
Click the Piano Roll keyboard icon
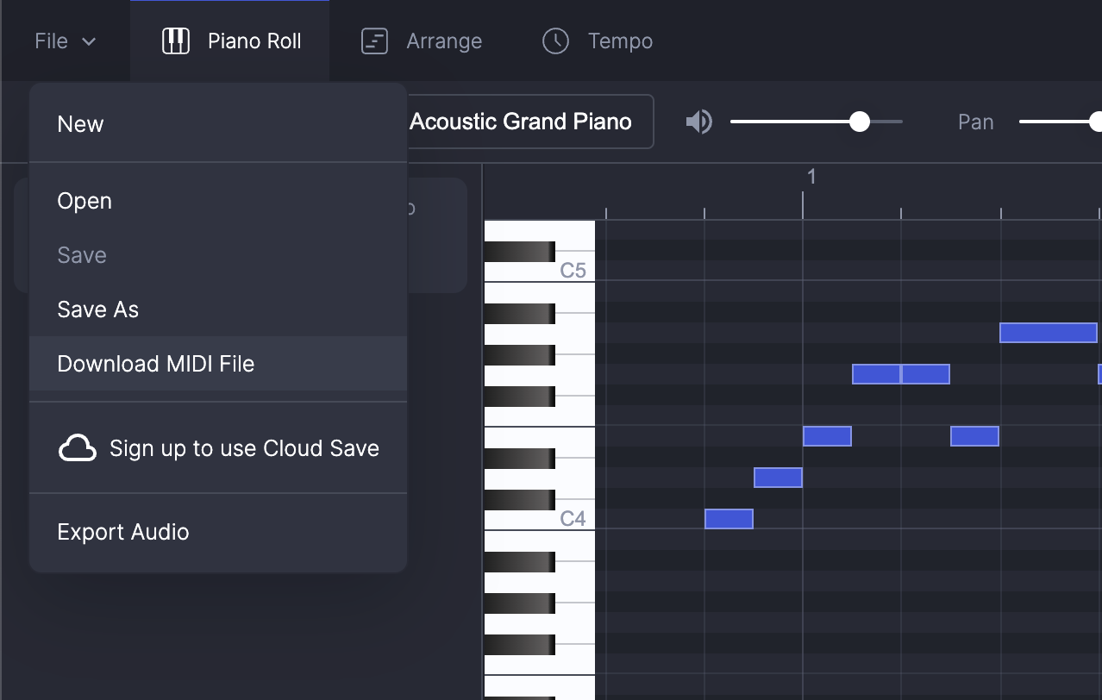click(x=176, y=41)
